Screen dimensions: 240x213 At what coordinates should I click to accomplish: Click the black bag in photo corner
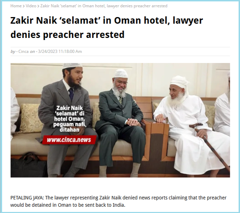[x=29, y=166]
